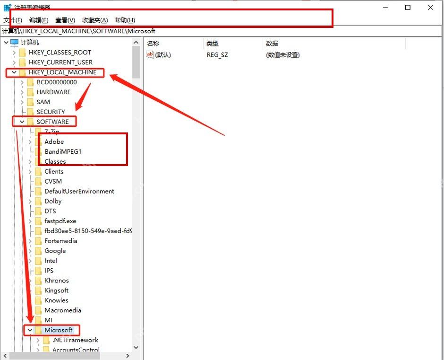Click the Knowles folder icon

pyautogui.click(x=38, y=300)
